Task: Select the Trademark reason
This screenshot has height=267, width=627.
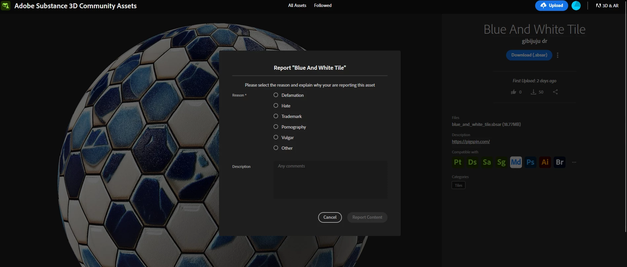Action: [x=276, y=116]
